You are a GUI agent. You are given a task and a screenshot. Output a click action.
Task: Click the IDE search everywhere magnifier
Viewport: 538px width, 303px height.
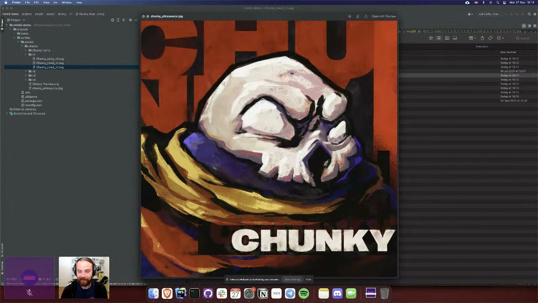[x=529, y=14]
